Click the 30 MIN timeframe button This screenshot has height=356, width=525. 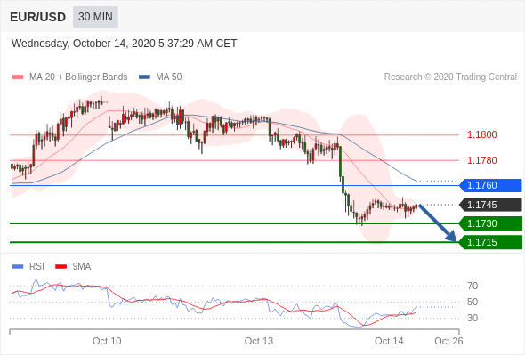coord(95,17)
